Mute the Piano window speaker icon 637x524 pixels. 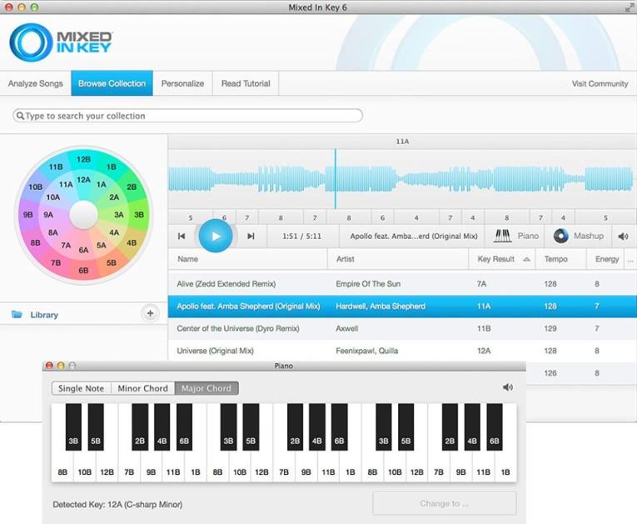[508, 387]
